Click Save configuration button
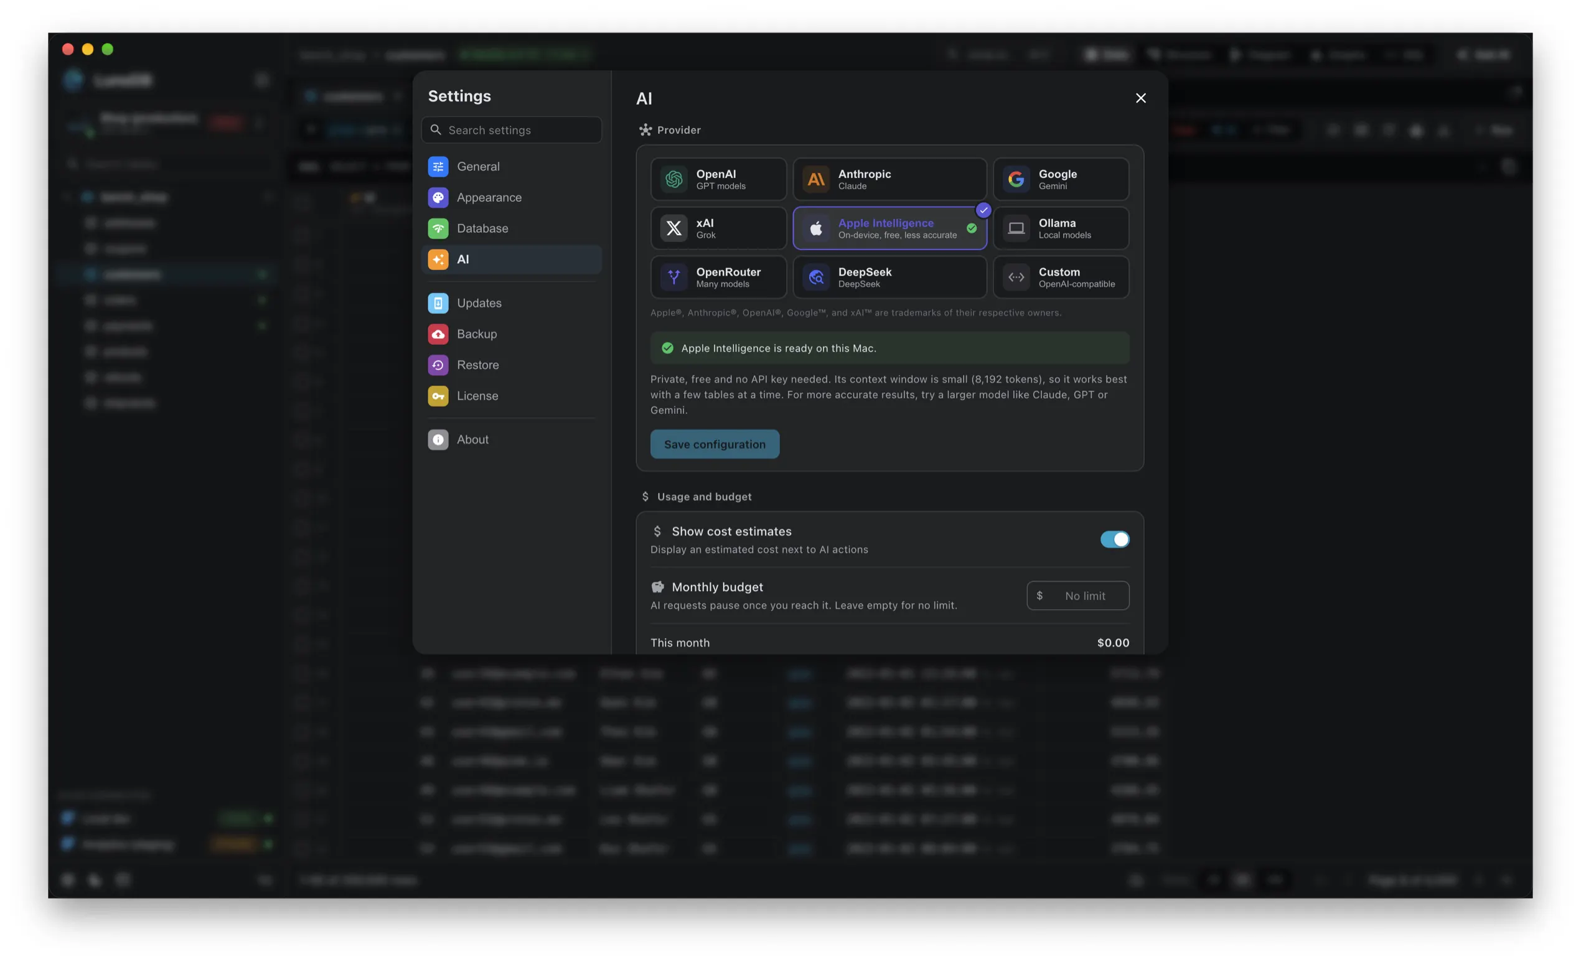This screenshot has height=962, width=1581. [x=715, y=444]
